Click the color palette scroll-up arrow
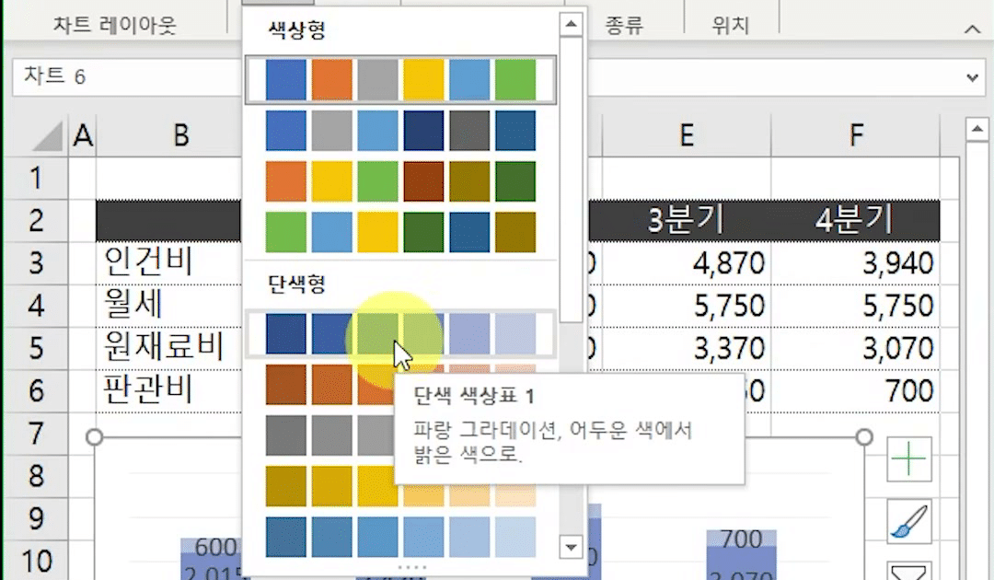 [x=572, y=24]
